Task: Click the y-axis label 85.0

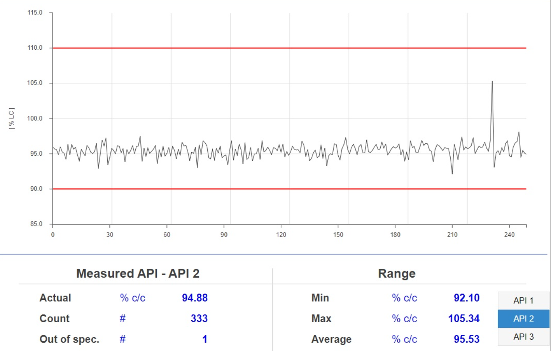Action: [x=36, y=224]
